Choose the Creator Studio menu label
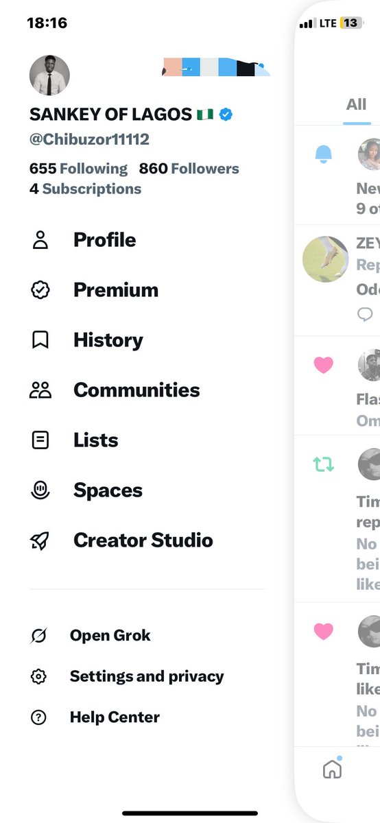 143,540
